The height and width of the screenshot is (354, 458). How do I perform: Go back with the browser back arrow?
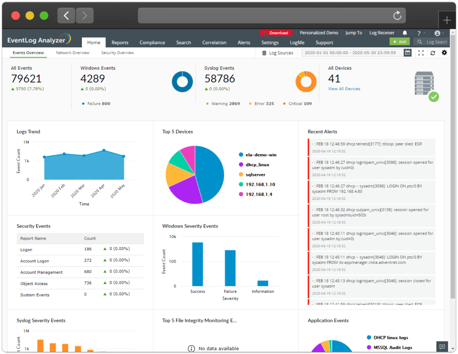[66, 16]
